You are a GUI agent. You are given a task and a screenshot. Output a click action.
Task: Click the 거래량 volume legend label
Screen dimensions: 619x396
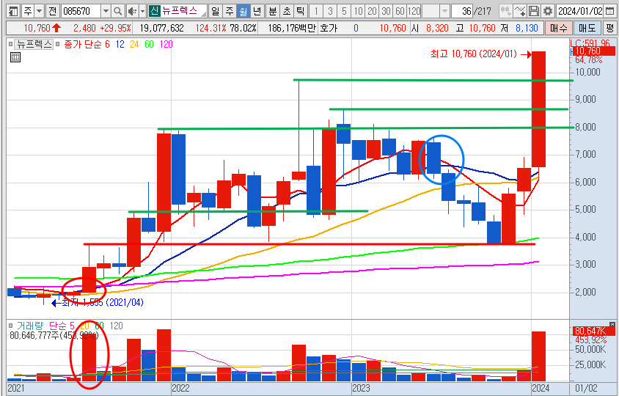30,326
